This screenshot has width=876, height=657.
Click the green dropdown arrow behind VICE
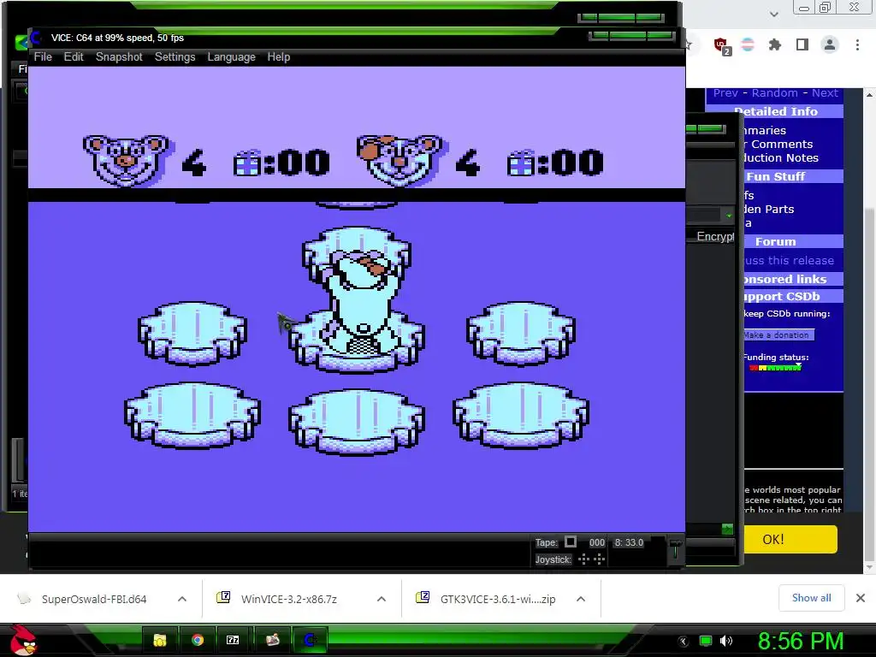click(729, 216)
